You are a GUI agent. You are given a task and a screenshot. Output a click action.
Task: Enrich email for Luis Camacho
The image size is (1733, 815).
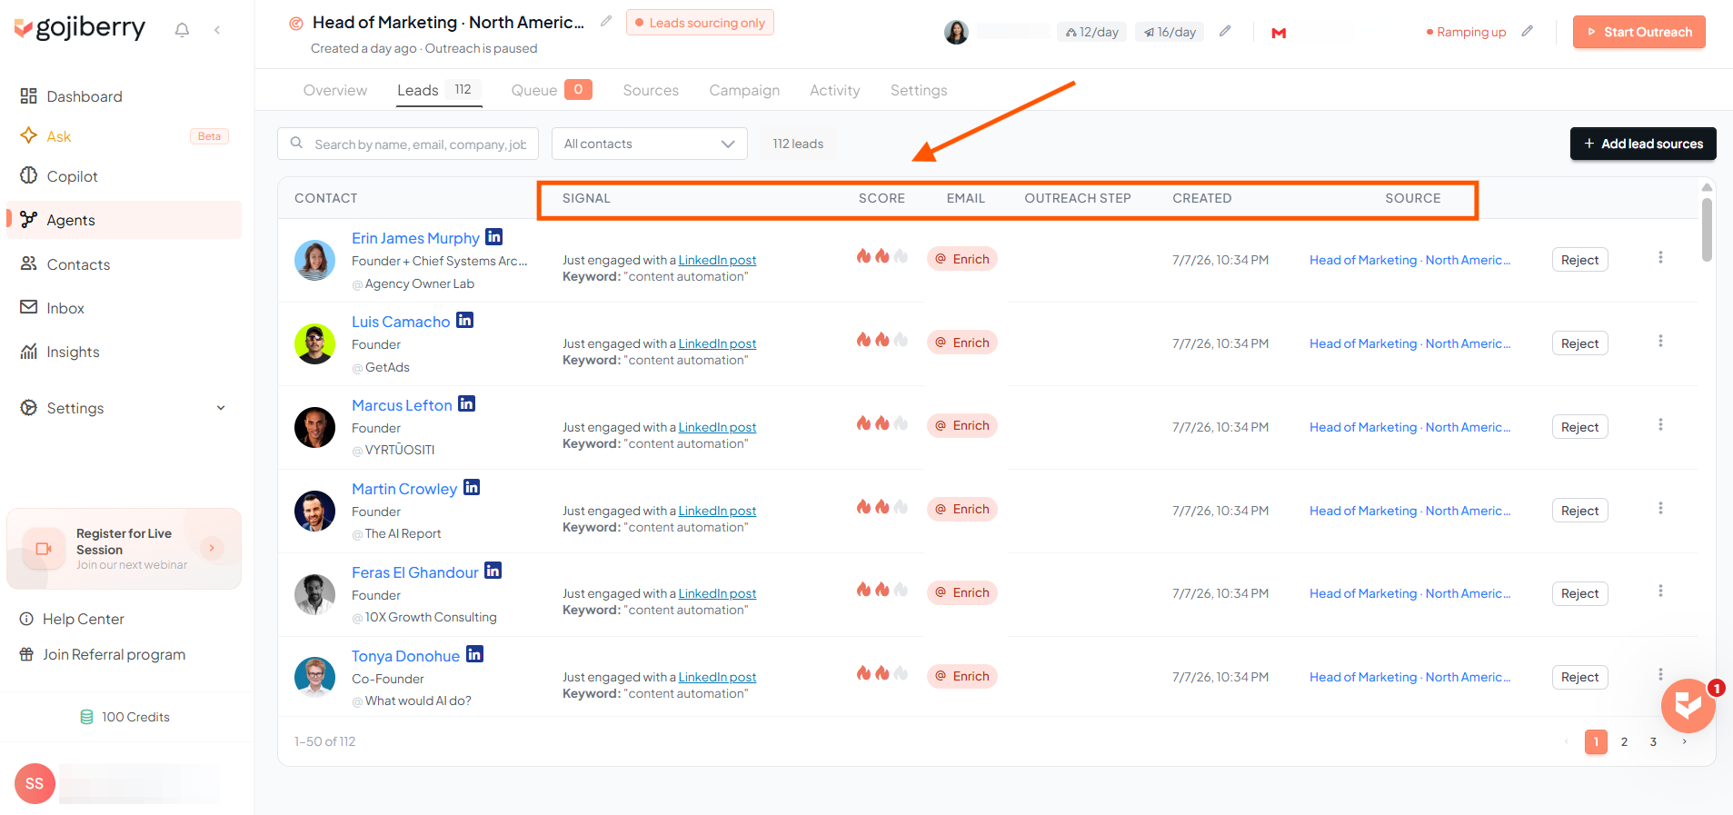(962, 343)
